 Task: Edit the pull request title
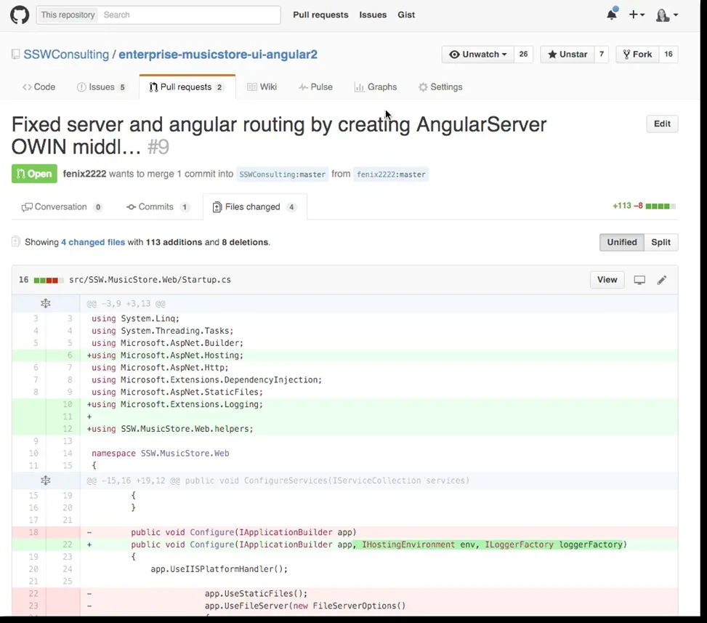pyautogui.click(x=663, y=124)
